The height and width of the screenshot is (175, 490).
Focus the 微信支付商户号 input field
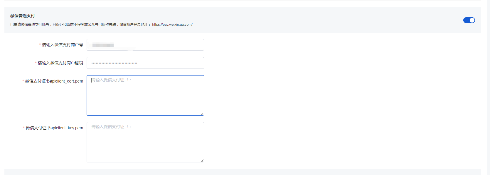click(x=145, y=45)
